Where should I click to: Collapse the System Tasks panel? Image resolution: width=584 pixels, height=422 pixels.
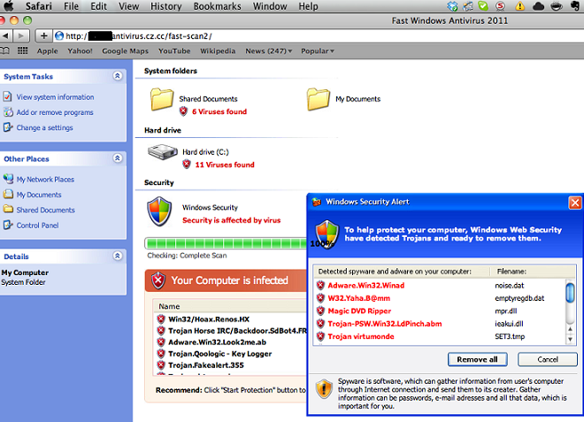(x=118, y=76)
